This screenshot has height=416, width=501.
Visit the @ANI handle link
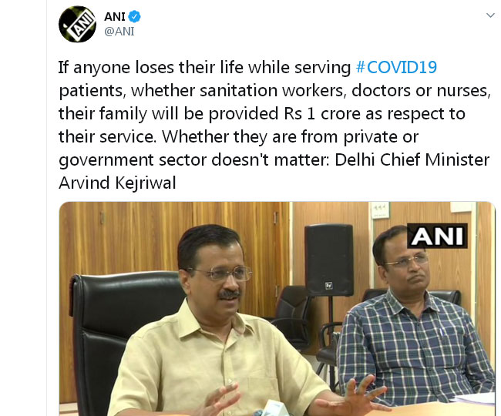(x=119, y=32)
